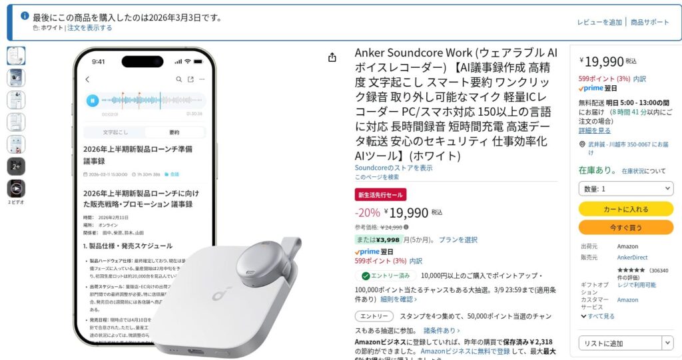
Task: Click 今すぐ買う button
Action: 626,228
